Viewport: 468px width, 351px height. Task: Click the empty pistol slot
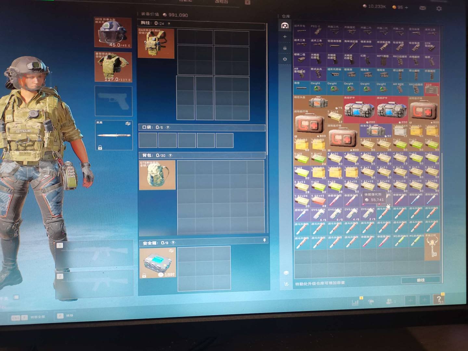point(114,101)
